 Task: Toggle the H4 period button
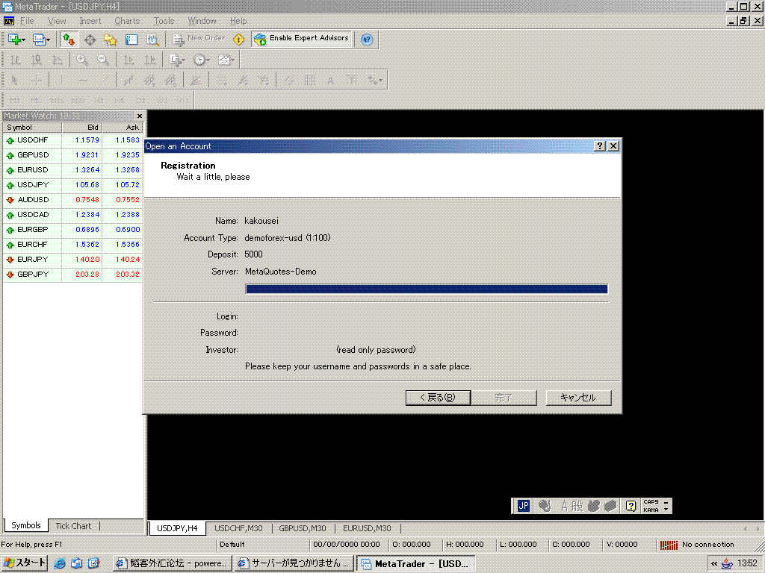pyautogui.click(x=120, y=101)
